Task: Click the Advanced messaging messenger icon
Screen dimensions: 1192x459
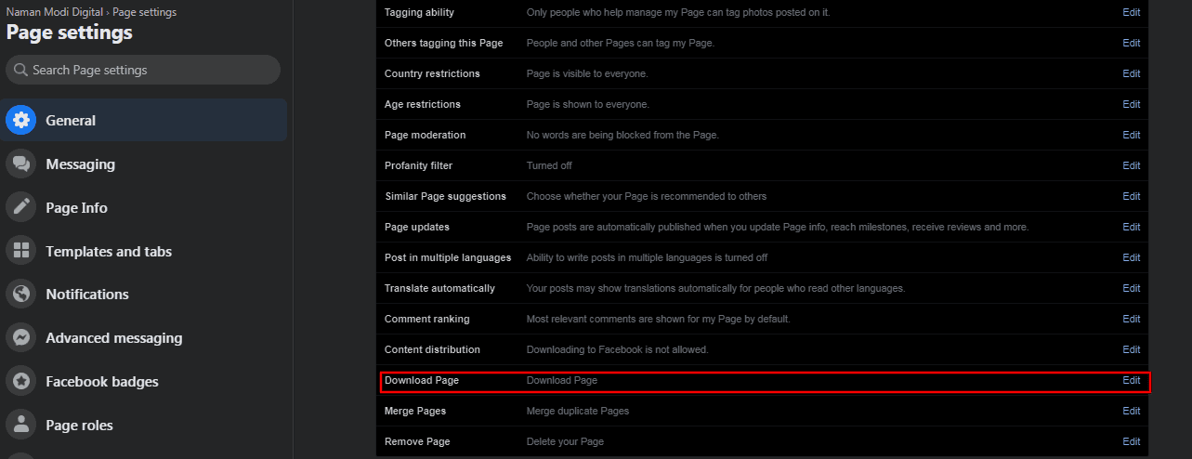Action: click(x=21, y=337)
